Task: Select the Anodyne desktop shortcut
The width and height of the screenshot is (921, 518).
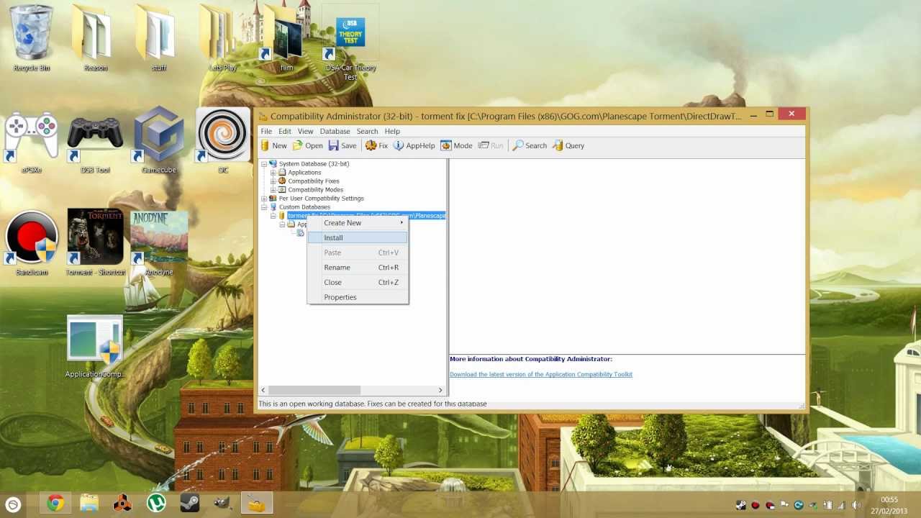Action: tap(159, 243)
